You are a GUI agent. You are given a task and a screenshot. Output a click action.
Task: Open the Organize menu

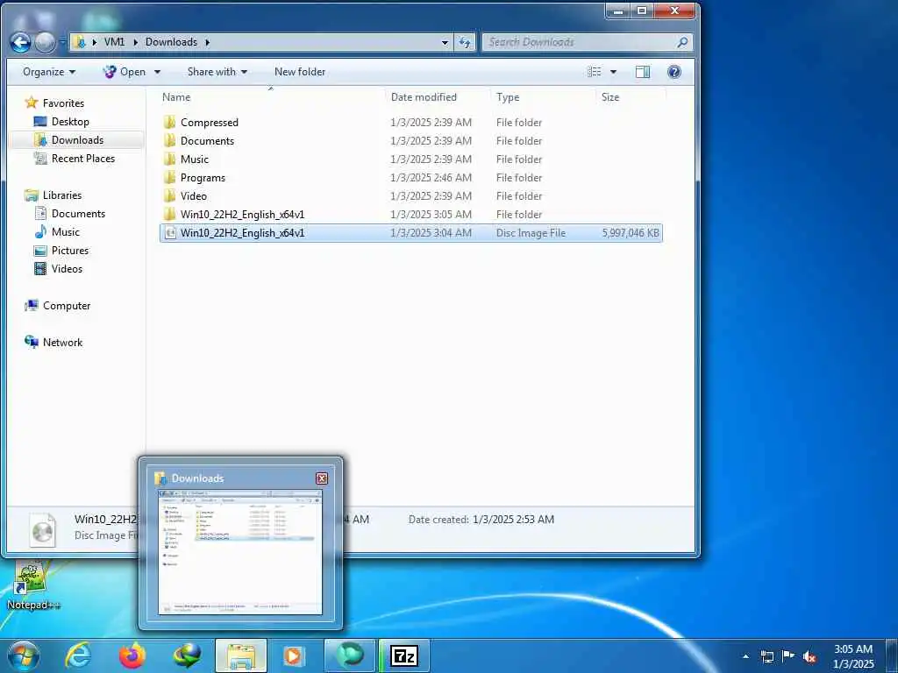pyautogui.click(x=49, y=72)
